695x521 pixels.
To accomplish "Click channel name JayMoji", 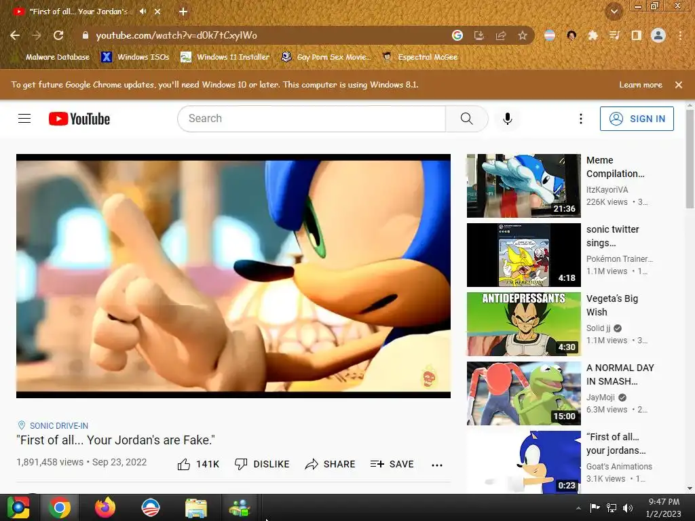I will click(x=601, y=398).
